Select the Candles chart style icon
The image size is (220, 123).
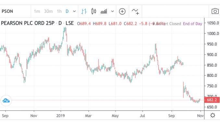tap(94, 11)
